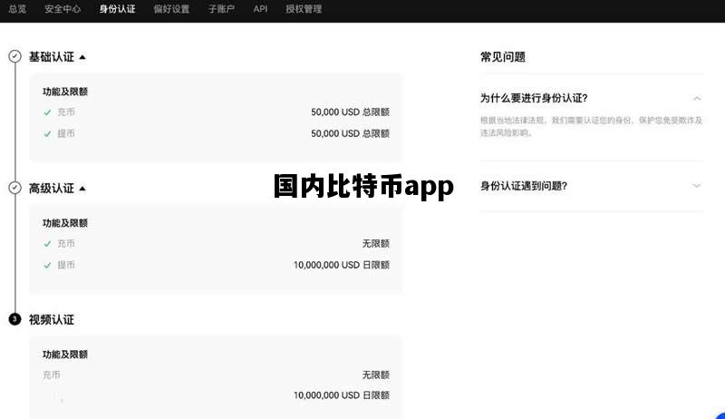The image size is (725, 419).
Task: Click the FAQ answer paragraph about 当地法律法规
Action: coord(591,126)
